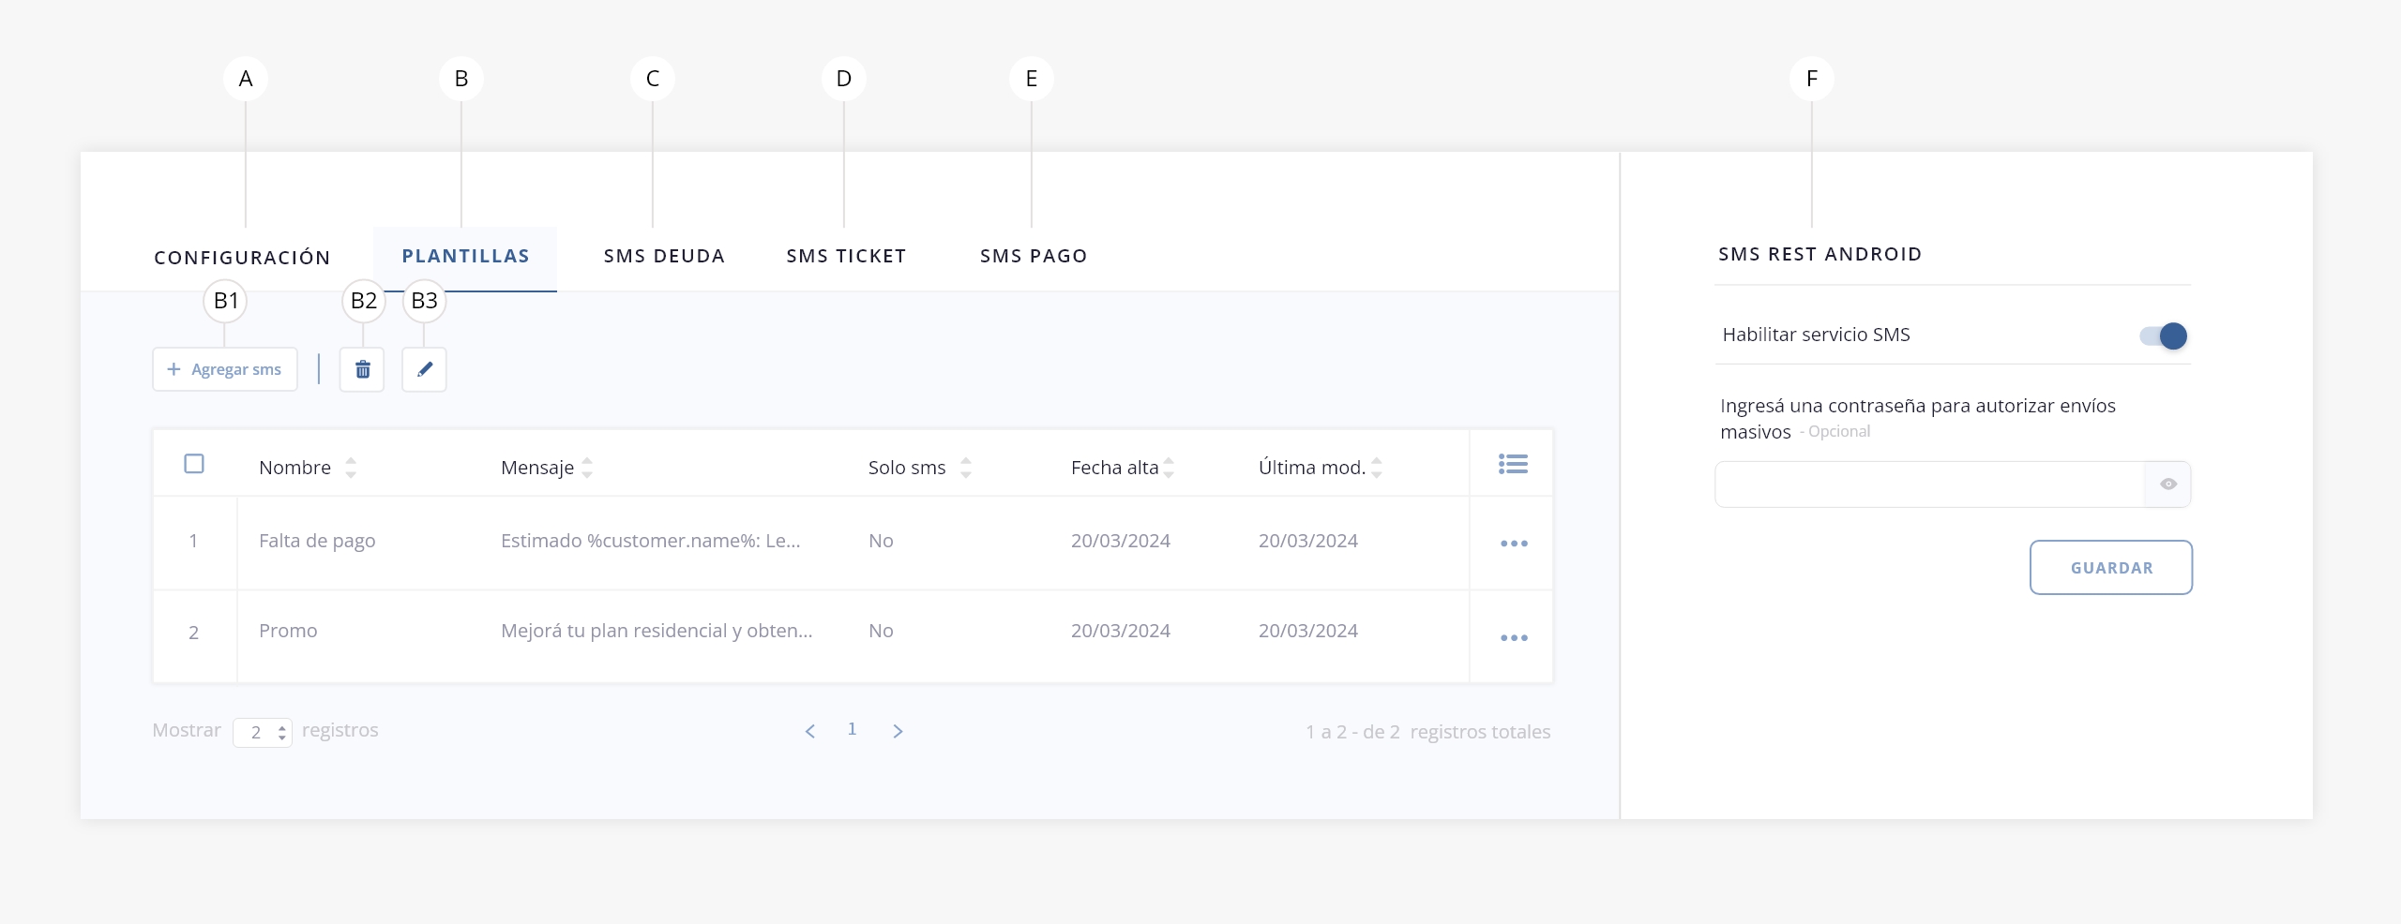
Task: Click the pencil edit icon
Action: pos(424,370)
